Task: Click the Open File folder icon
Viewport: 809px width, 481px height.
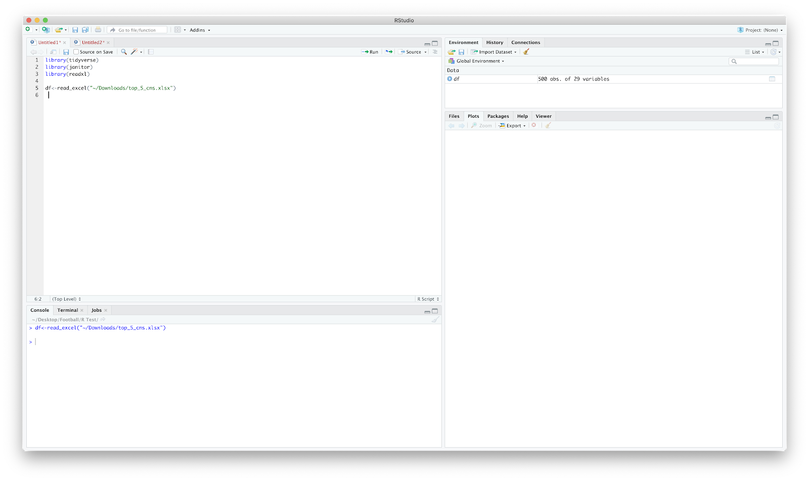Action: coord(59,30)
